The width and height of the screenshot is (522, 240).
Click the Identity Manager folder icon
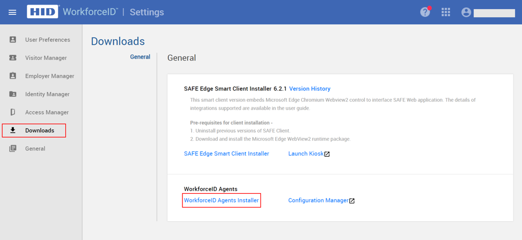13,94
